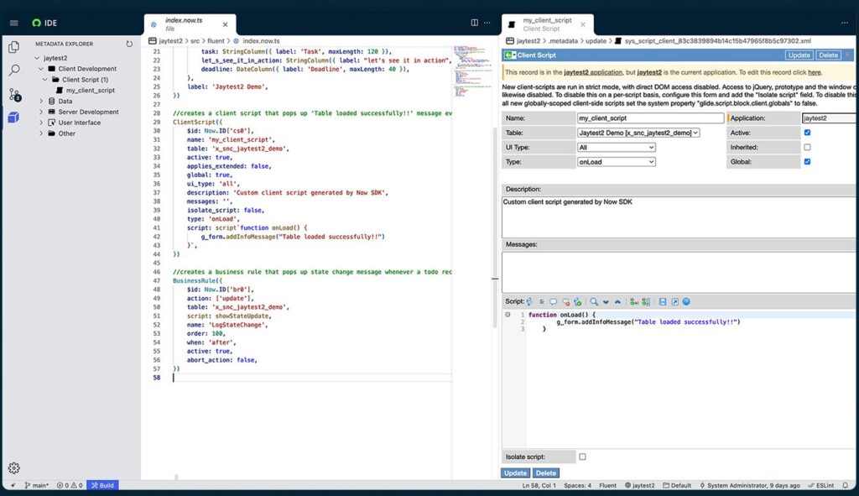Click the Build button in status bar
This screenshot has height=496, width=859.
coord(102,485)
